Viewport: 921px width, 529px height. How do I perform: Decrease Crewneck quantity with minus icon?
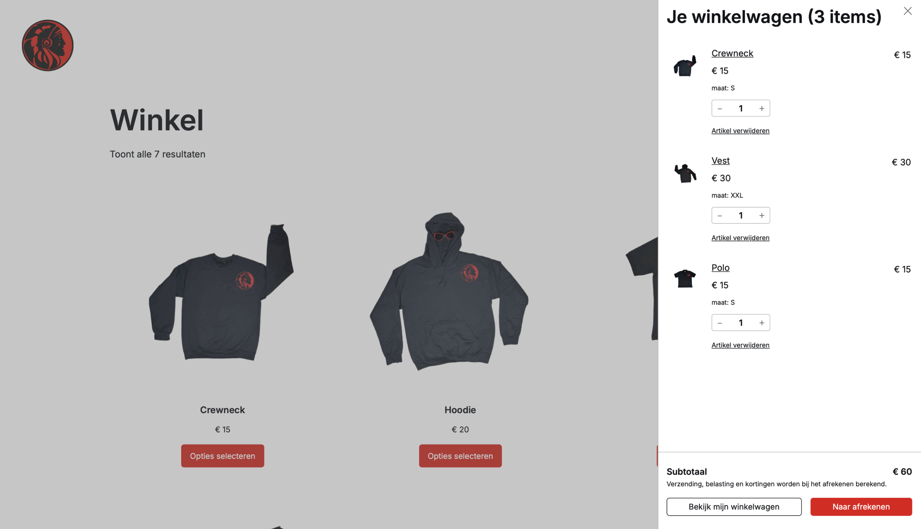pos(720,109)
